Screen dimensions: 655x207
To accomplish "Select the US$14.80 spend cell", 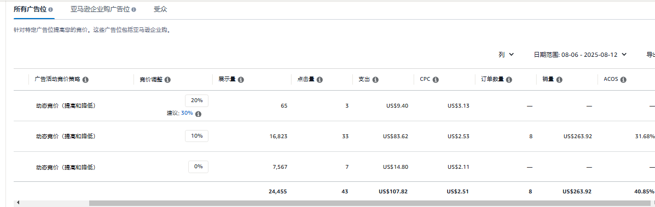I will click(x=396, y=167).
